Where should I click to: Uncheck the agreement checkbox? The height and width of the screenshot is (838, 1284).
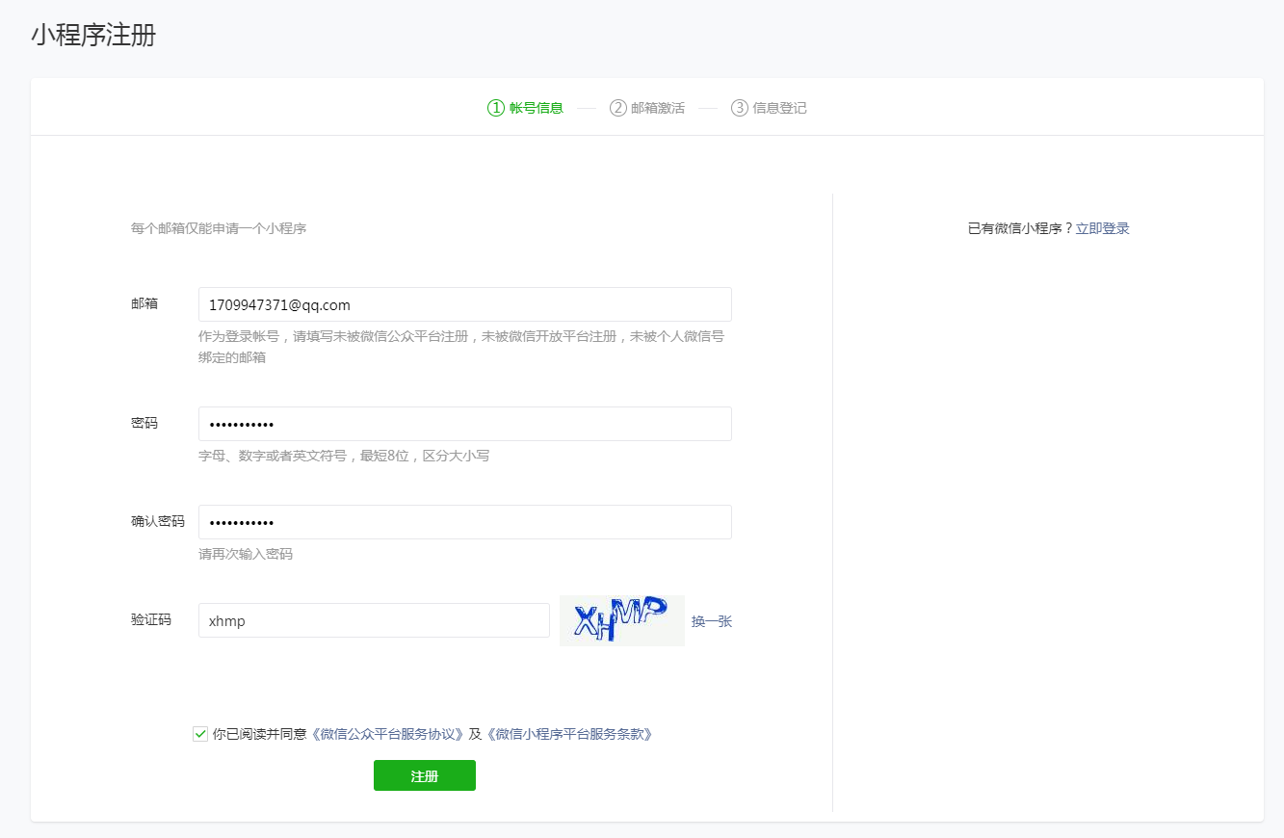(x=200, y=734)
